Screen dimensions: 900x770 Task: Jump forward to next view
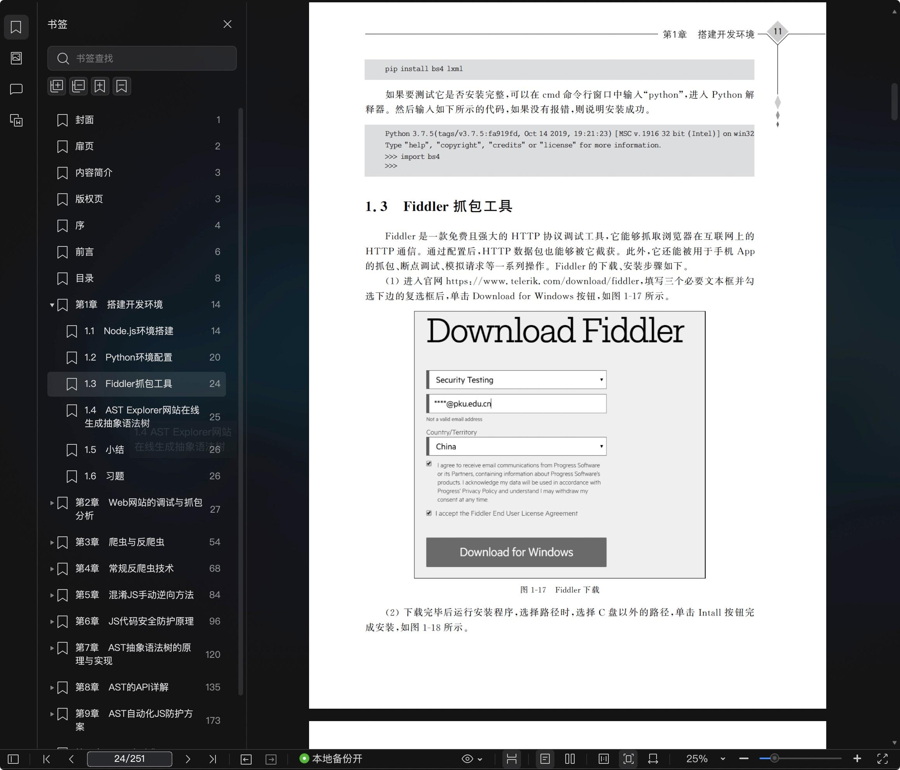pos(271,759)
